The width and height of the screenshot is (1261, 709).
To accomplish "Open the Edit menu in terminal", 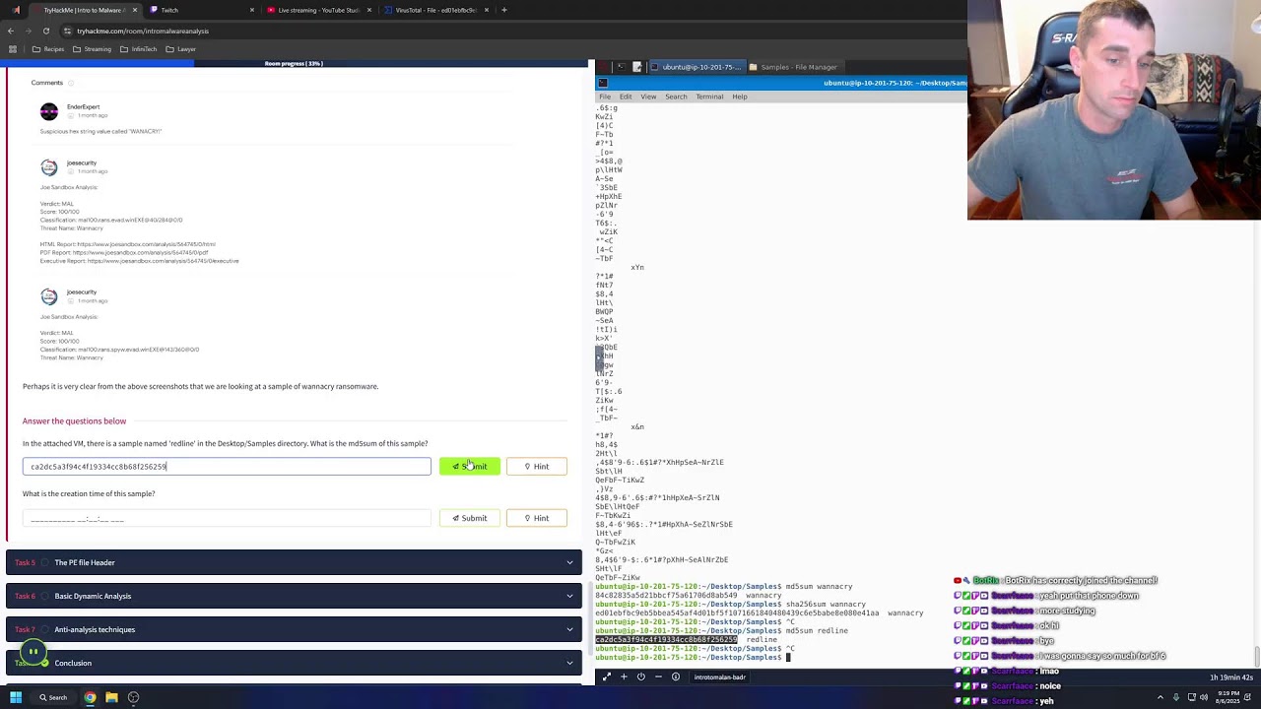I will [626, 97].
